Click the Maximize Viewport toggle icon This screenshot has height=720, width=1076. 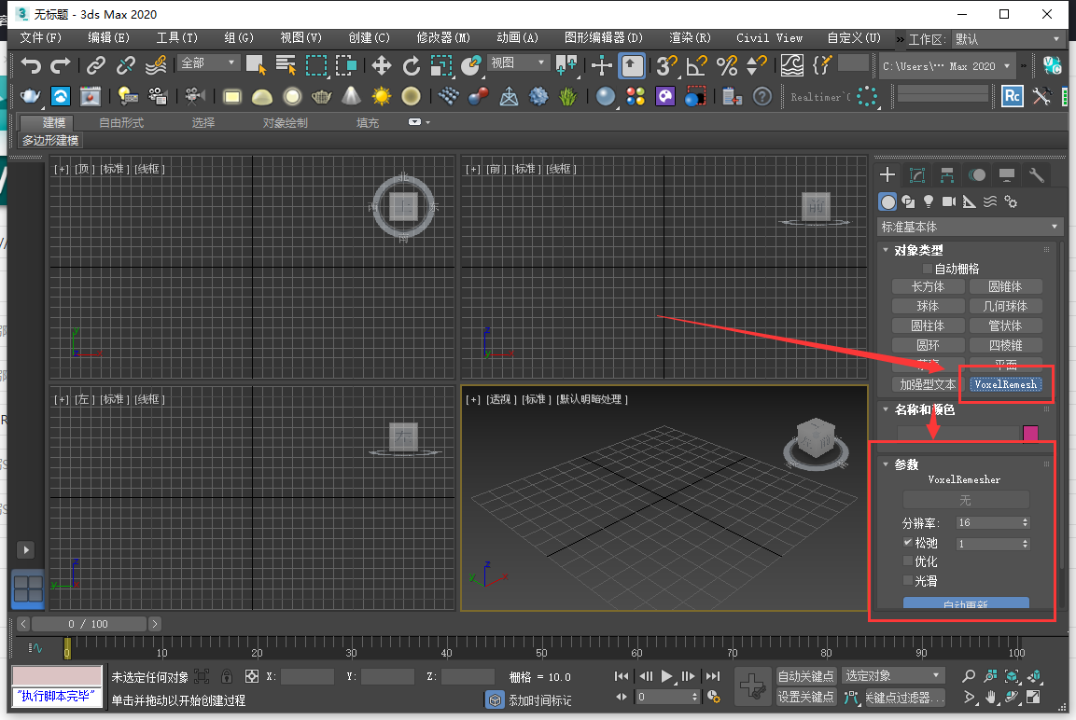pos(1033,698)
